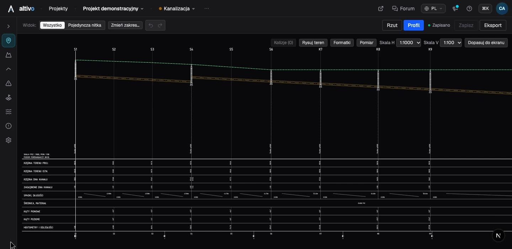Click the undo arrow
The image size is (512, 249).
coord(151,25)
